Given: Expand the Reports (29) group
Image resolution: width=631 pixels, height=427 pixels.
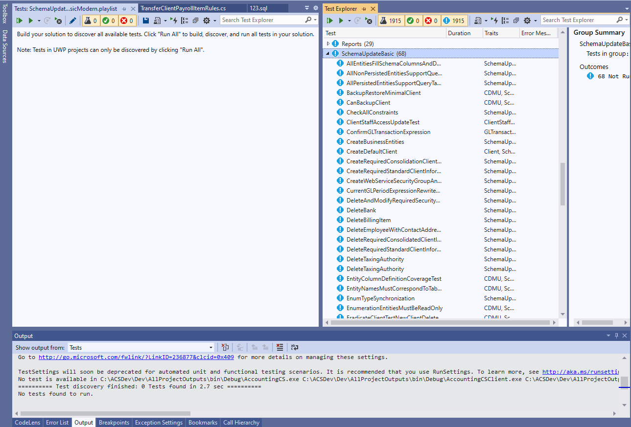Looking at the screenshot, I should tap(328, 44).
